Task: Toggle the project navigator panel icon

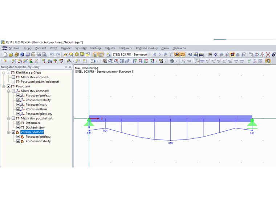Action: 95,54
